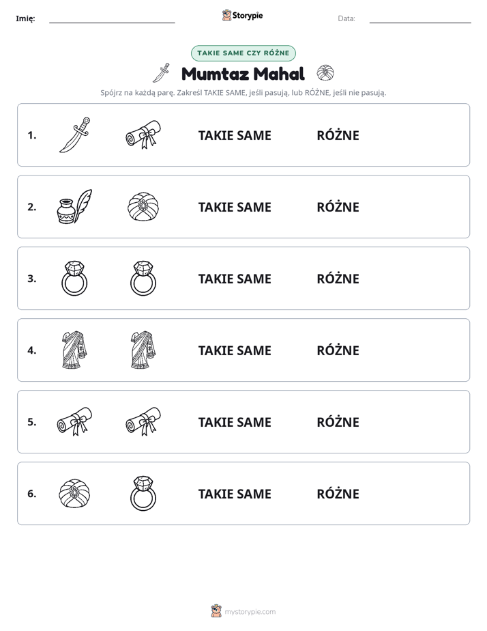Click the turban icon in row 6

pos(75,493)
